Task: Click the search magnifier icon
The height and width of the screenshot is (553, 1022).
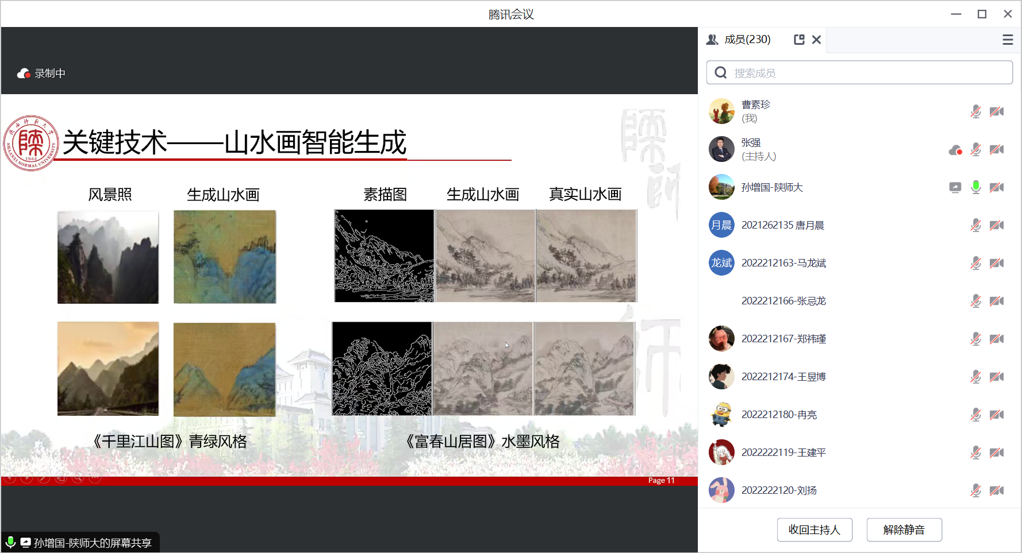Action: click(721, 73)
